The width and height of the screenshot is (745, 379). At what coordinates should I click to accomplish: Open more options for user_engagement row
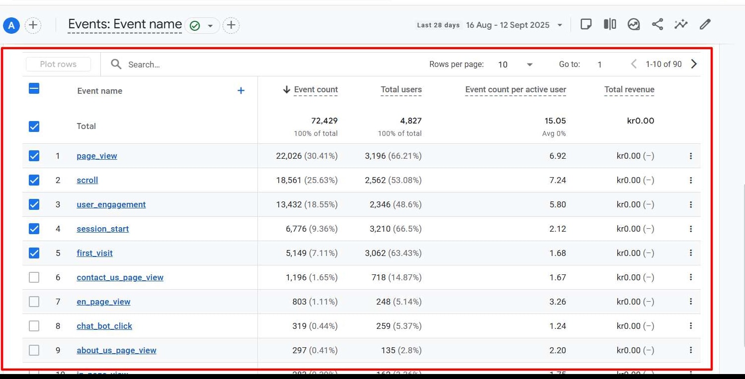coord(691,204)
